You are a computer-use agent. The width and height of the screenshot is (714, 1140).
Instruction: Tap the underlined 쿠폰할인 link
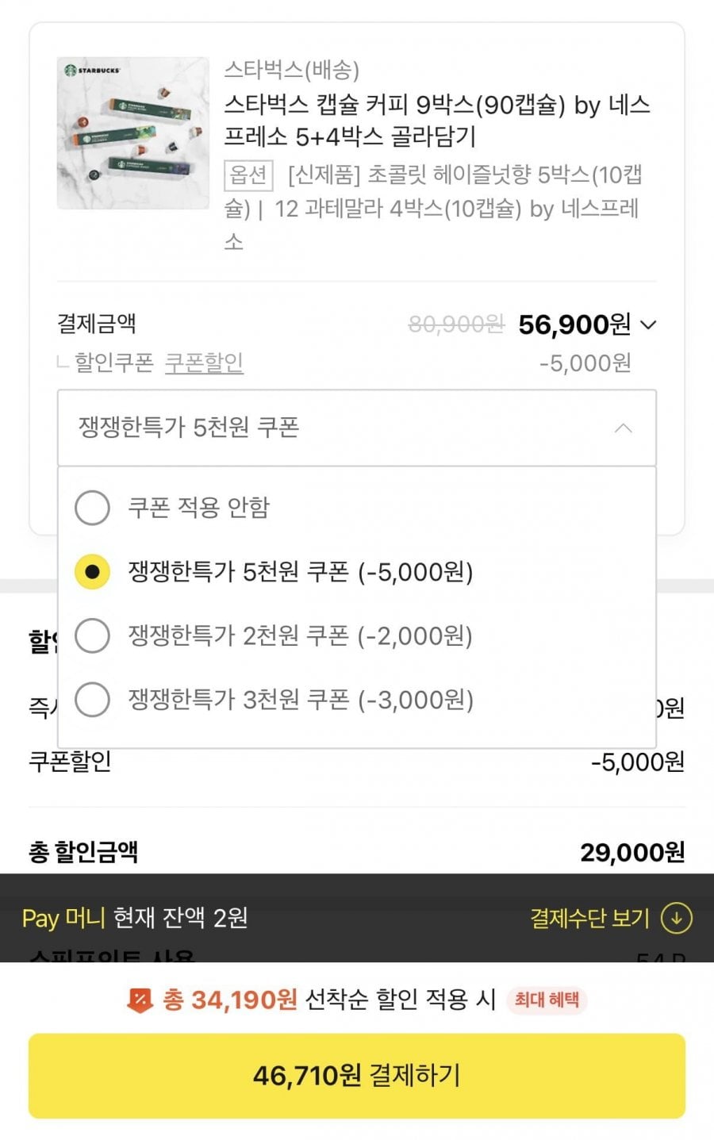204,363
